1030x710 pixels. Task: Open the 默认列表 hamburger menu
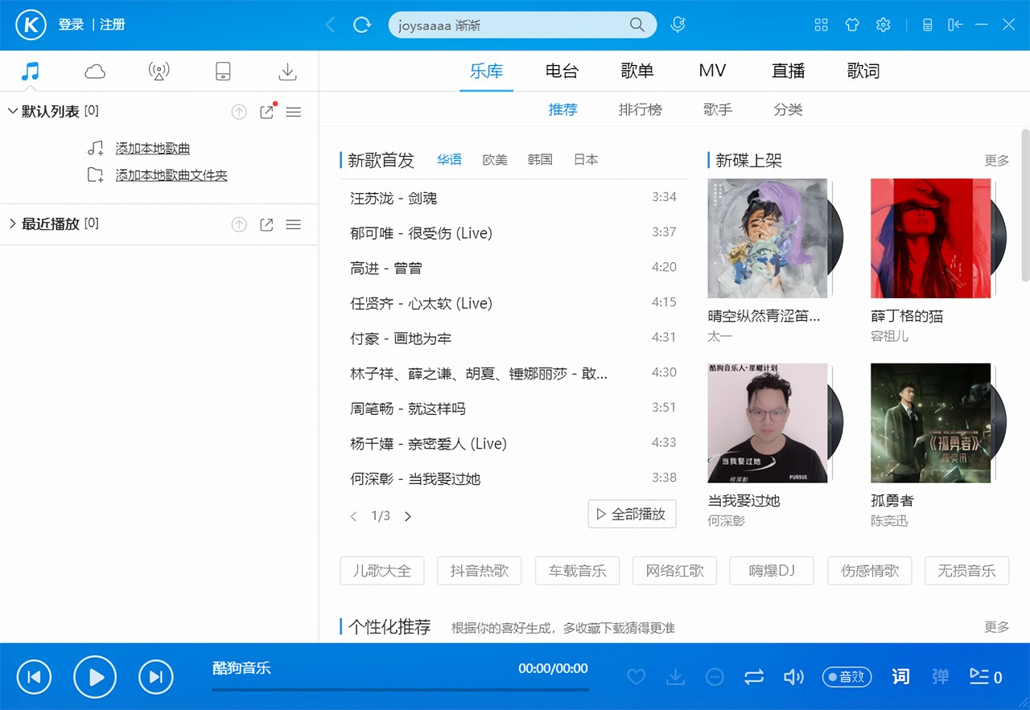tap(294, 113)
